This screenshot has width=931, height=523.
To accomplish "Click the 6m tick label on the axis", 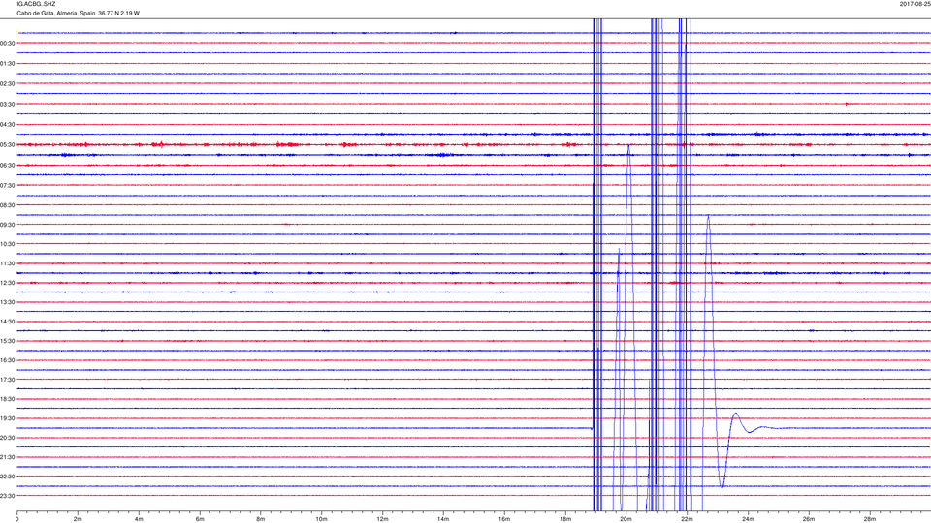I will click(200, 519).
